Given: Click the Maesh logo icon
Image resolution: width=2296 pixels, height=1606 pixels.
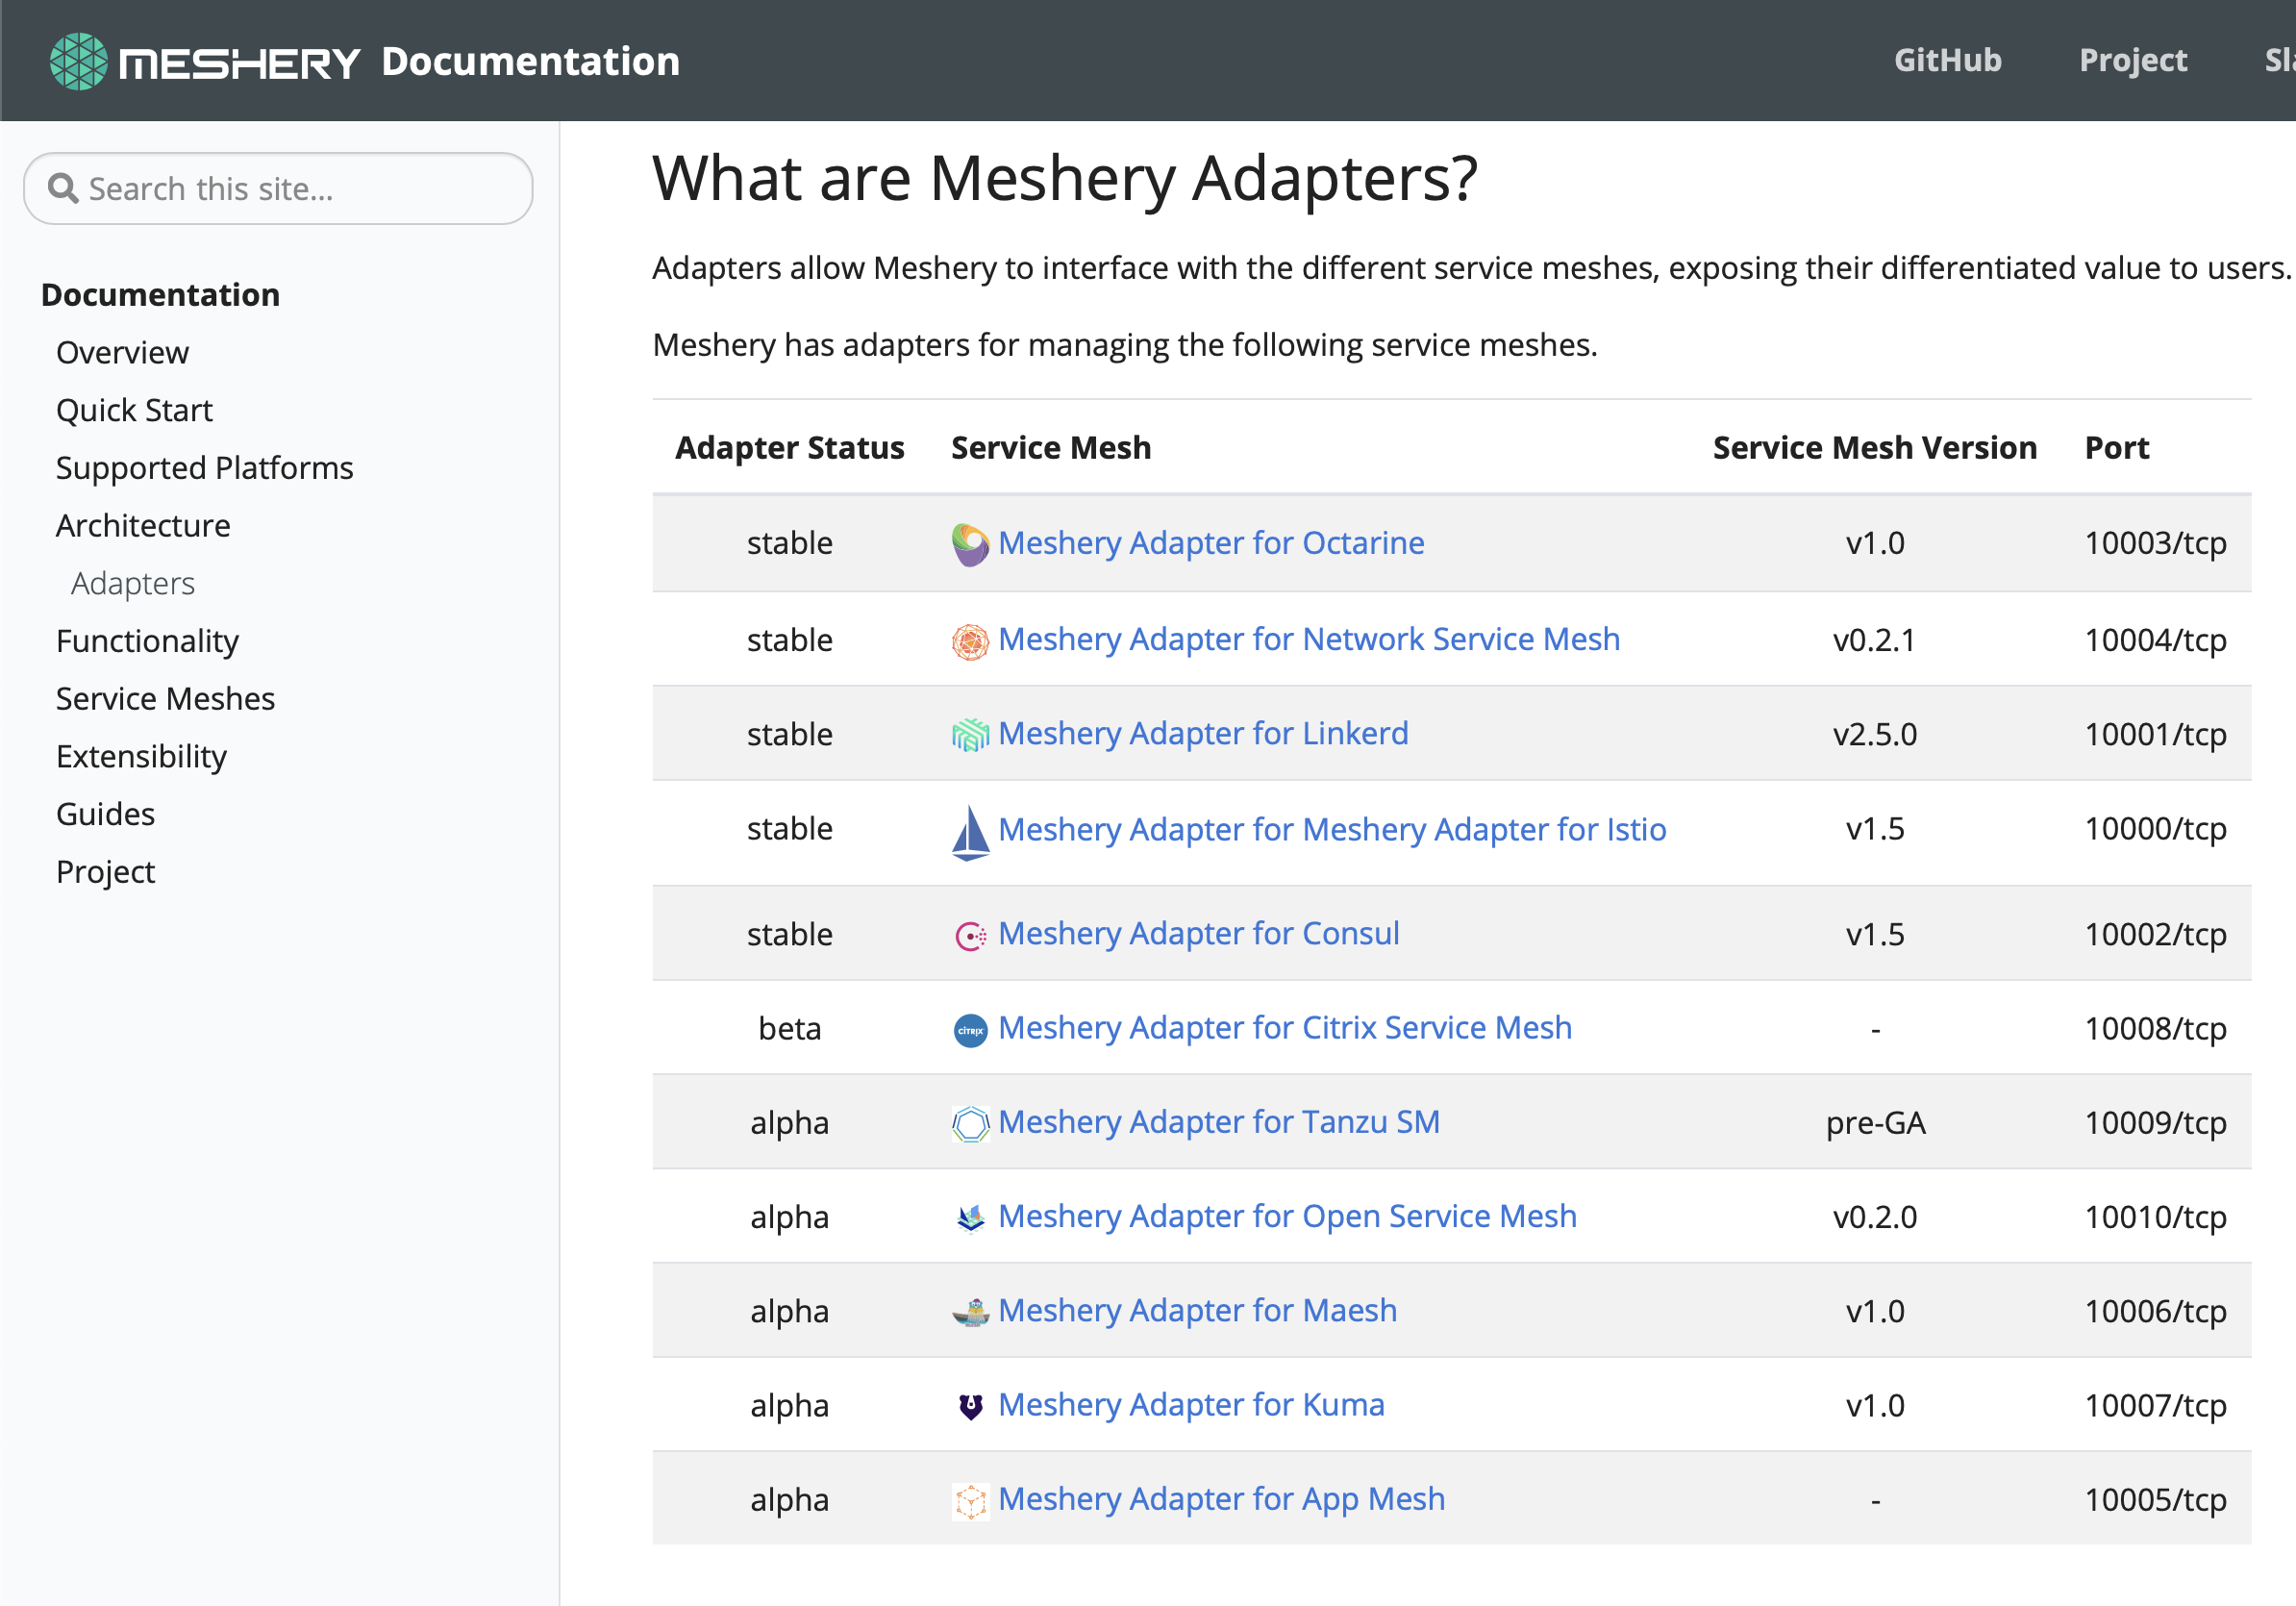Looking at the screenshot, I should point(970,1312).
